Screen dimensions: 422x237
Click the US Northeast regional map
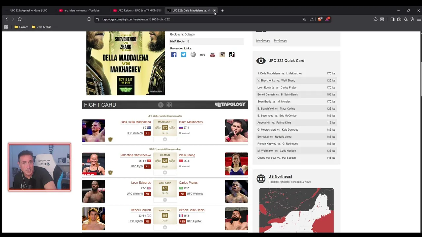(x=296, y=210)
